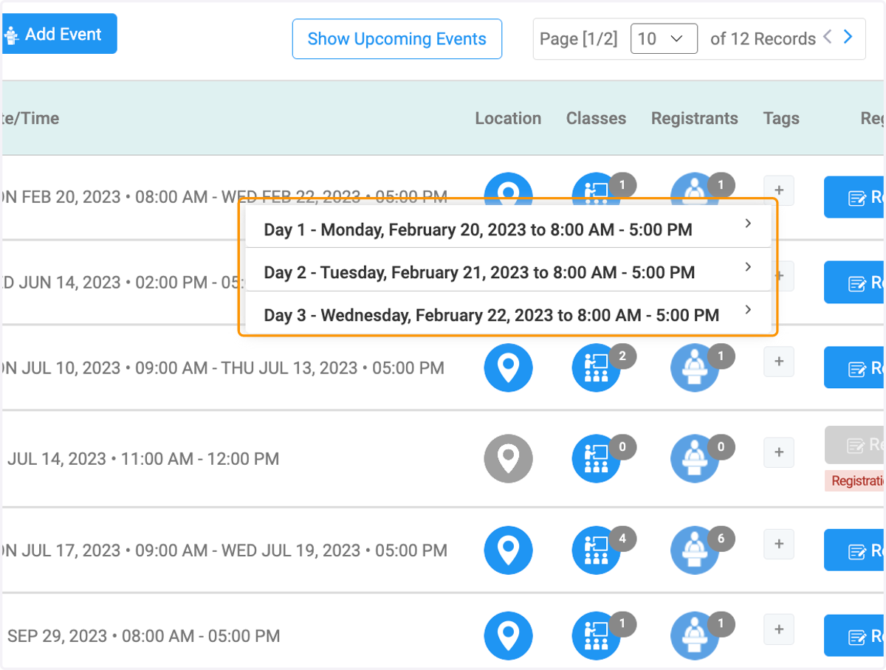Click the Tags column header
The height and width of the screenshot is (670, 886).
(x=781, y=118)
